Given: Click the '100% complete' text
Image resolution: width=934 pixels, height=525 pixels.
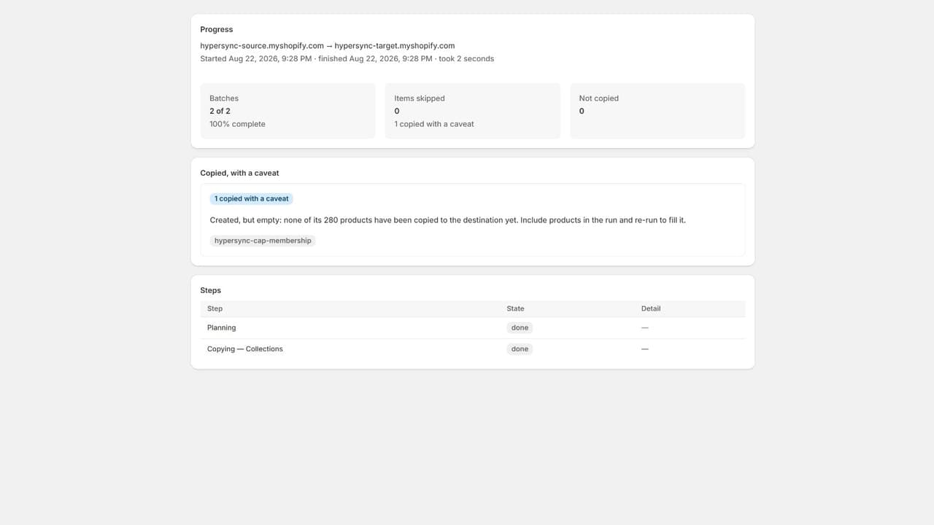Looking at the screenshot, I should point(237,124).
